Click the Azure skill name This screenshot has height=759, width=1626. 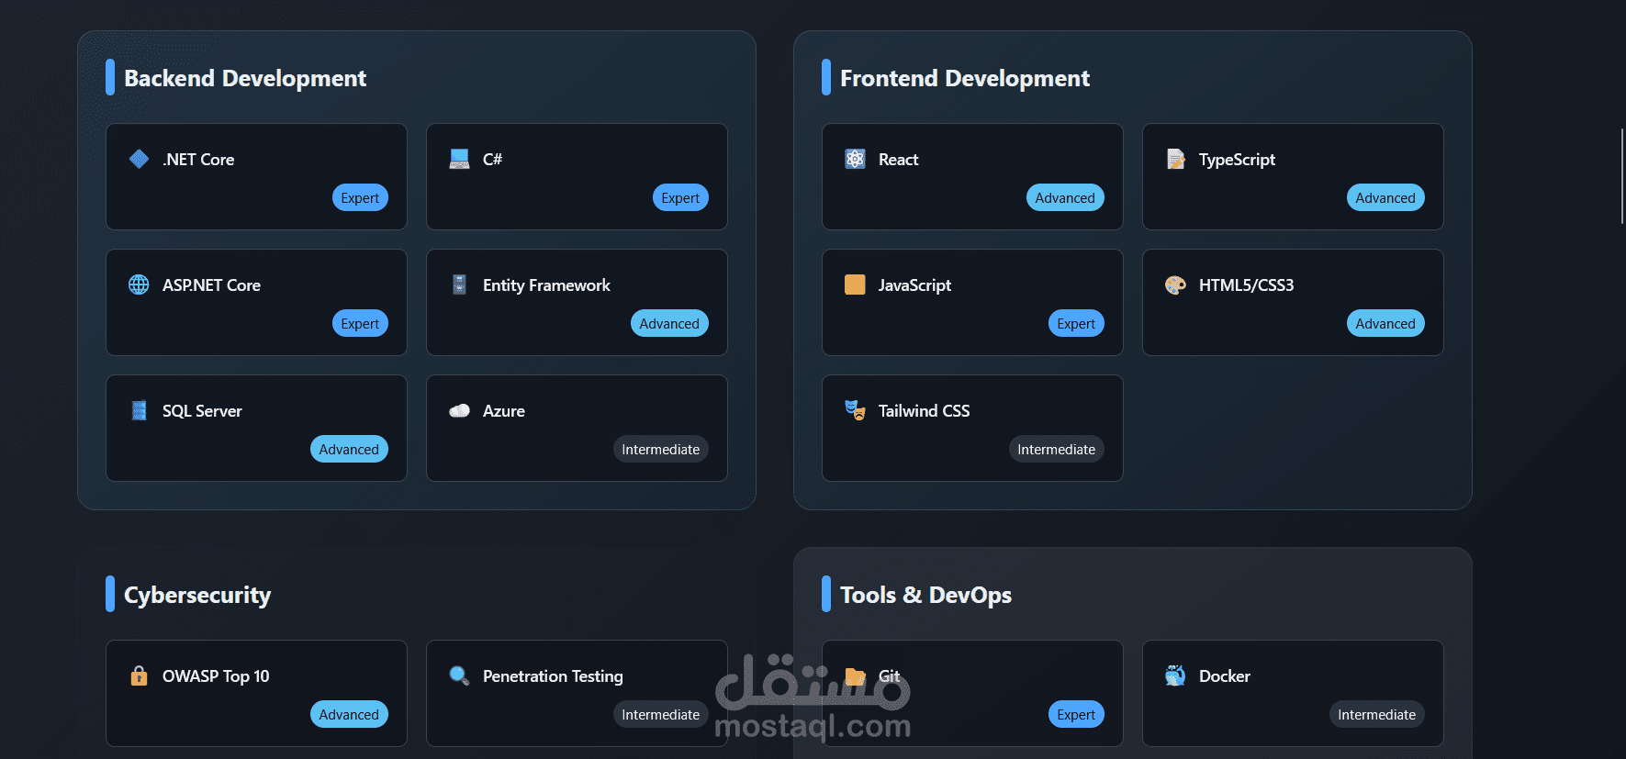[x=504, y=410]
